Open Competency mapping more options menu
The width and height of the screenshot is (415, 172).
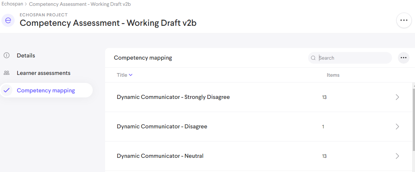click(403, 58)
